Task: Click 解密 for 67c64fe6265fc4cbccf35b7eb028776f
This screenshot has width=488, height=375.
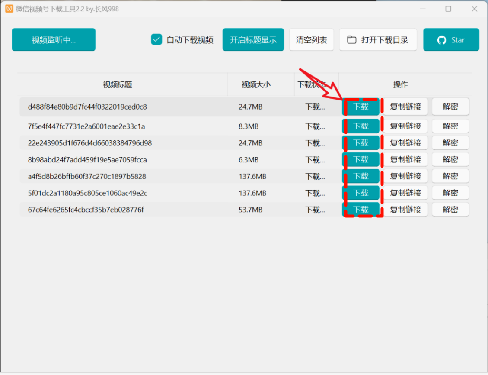Action: point(450,210)
